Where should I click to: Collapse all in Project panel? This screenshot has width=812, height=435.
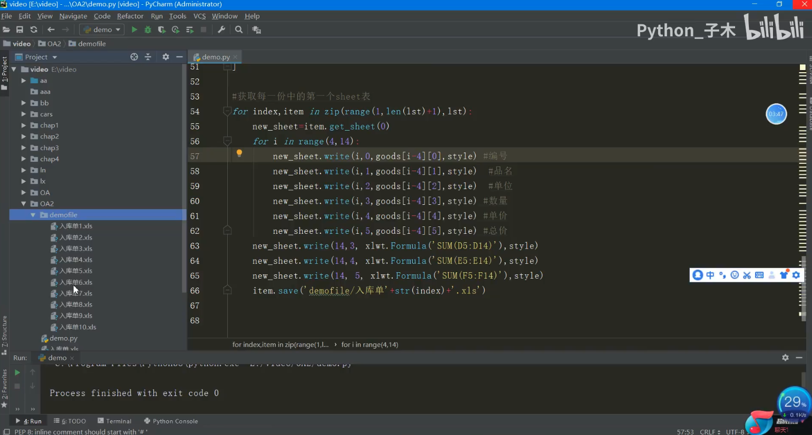(148, 57)
